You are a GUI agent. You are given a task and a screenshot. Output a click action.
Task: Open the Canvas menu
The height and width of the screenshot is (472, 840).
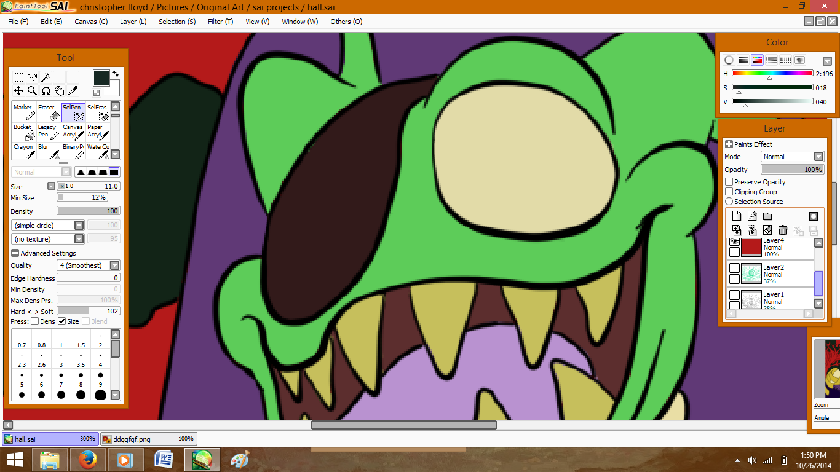tap(91, 22)
